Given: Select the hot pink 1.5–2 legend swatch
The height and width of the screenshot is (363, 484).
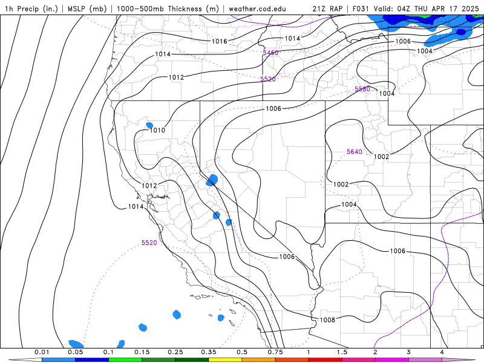Looking at the screenshot, I should (359, 360).
